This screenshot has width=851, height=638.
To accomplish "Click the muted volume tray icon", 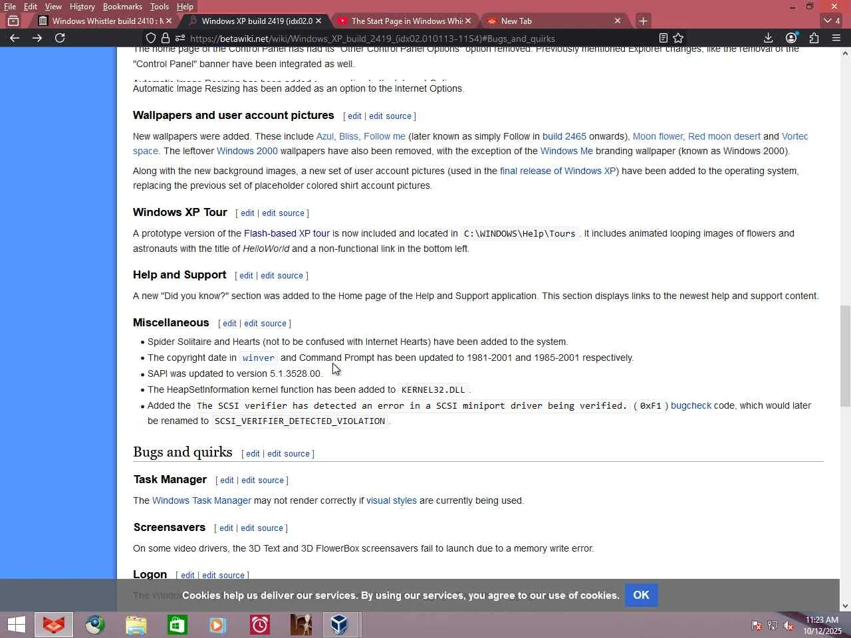I will [x=789, y=625].
